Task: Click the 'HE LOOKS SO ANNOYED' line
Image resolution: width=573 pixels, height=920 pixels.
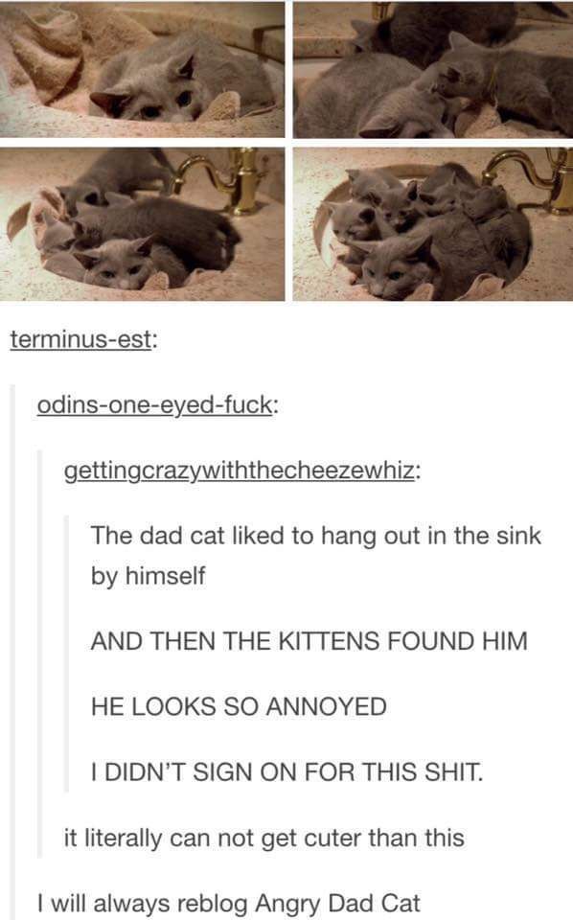Action: pyautogui.click(x=239, y=706)
